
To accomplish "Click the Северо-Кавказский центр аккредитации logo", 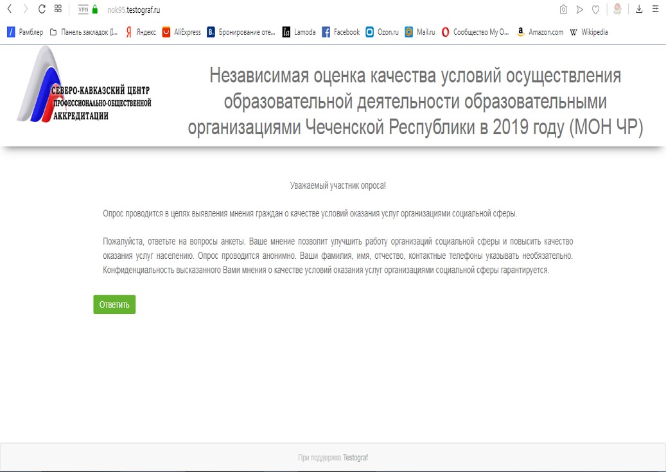I will (x=84, y=85).
